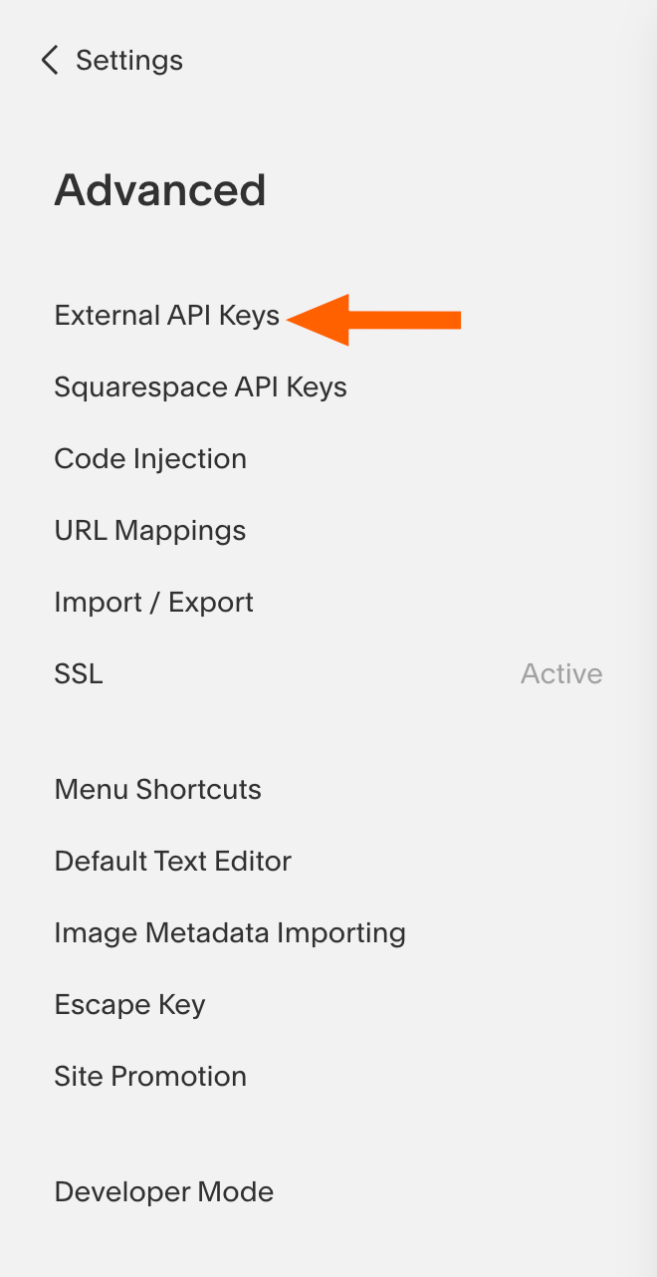Go to Site Promotion

pyautogui.click(x=150, y=1077)
